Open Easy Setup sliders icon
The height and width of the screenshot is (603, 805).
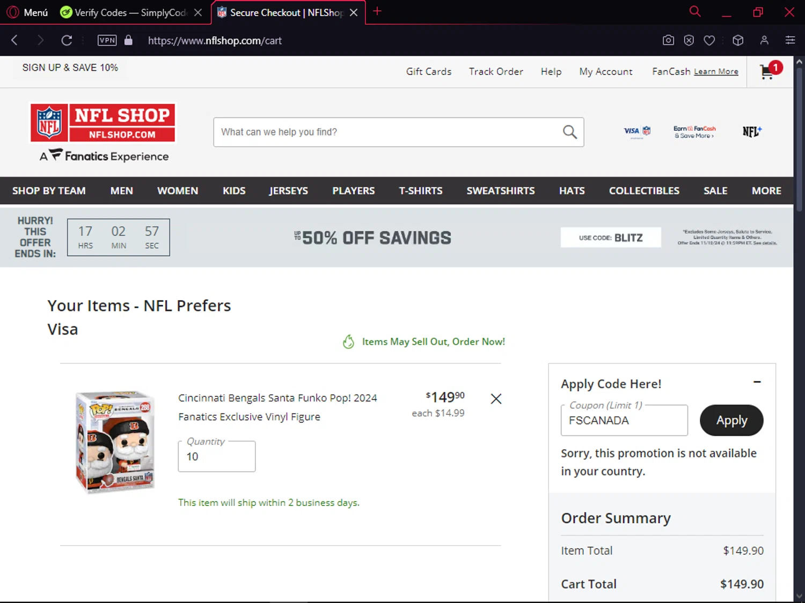pos(790,40)
